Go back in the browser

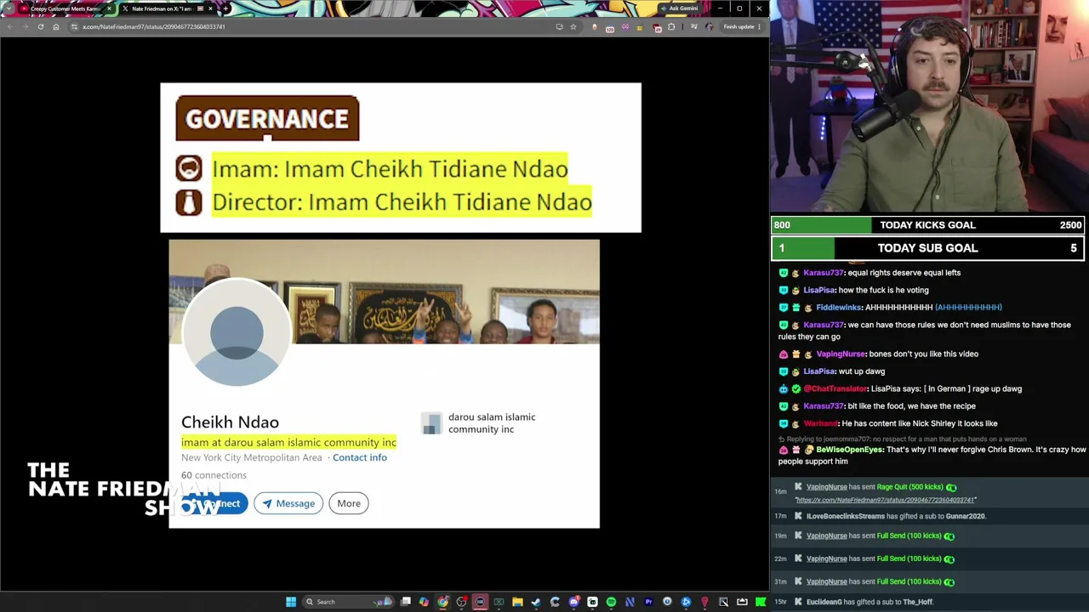pos(9,26)
